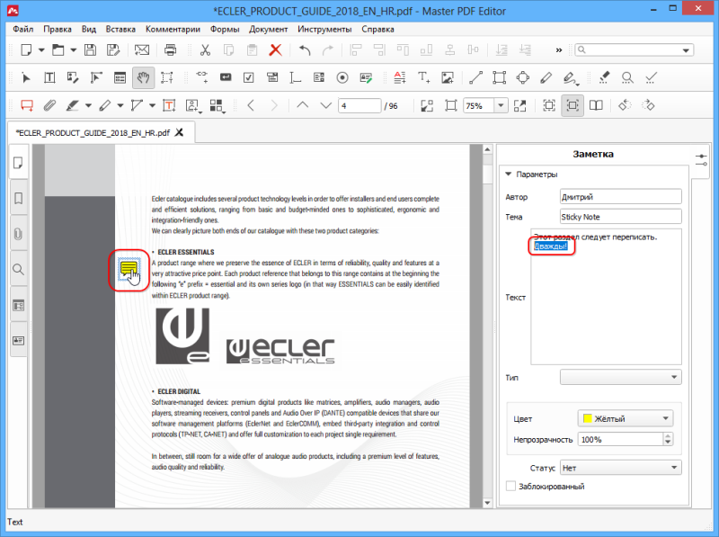Rotate page counterclockwise icon
This screenshot has width=719, height=537.
[625, 105]
